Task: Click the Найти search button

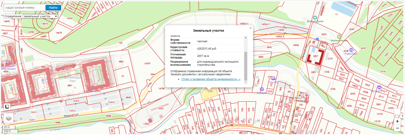Action: click(x=53, y=7)
